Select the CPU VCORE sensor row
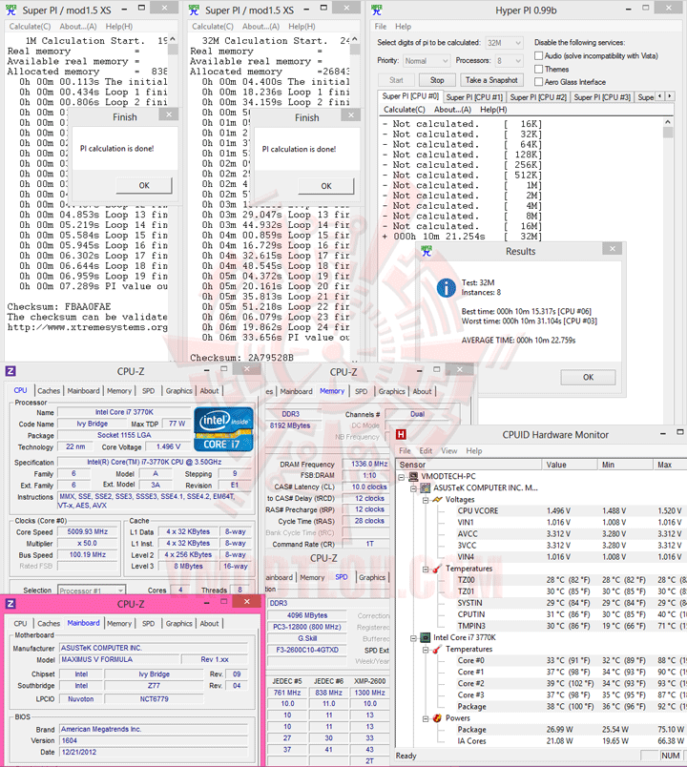The height and width of the screenshot is (767, 687). (x=541, y=510)
